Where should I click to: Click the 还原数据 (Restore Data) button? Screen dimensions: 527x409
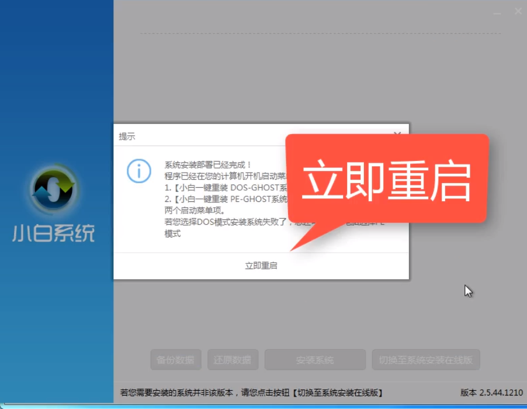pos(232,360)
